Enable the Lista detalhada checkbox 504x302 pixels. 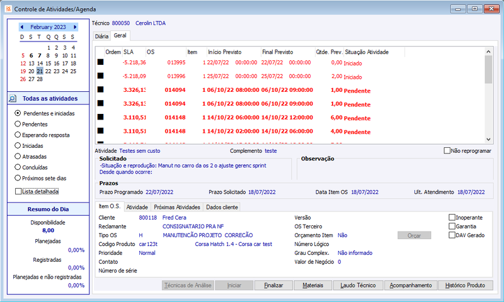click(x=18, y=191)
